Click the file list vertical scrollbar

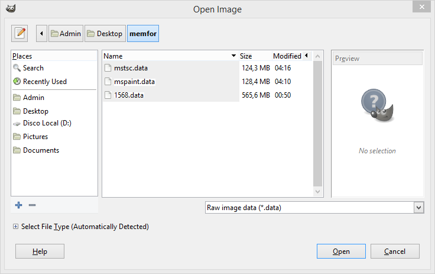(318, 124)
